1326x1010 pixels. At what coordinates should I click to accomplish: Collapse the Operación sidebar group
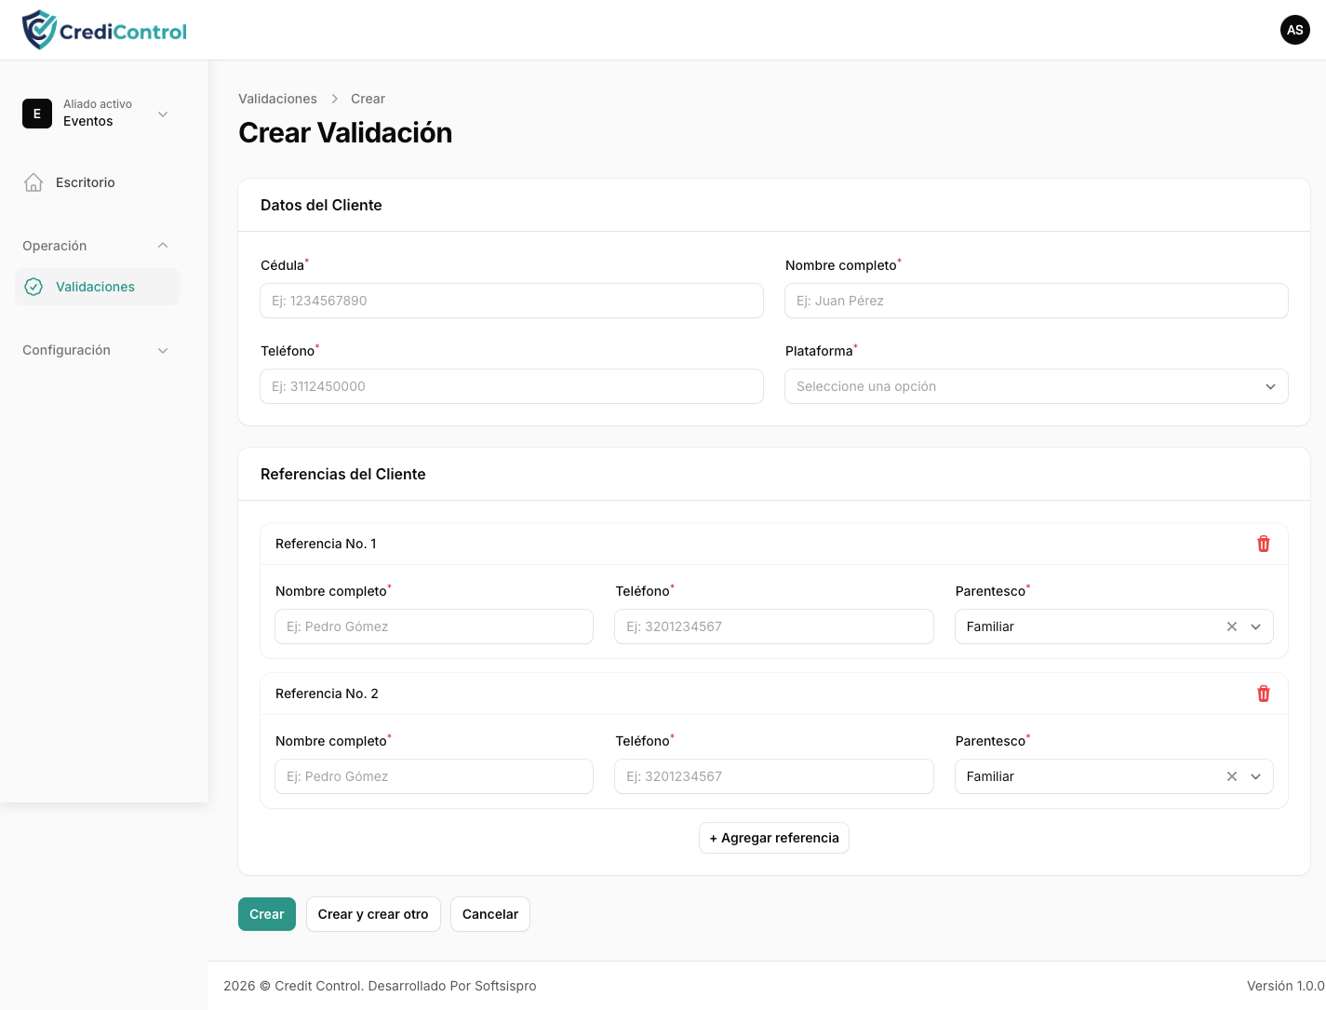click(x=163, y=246)
